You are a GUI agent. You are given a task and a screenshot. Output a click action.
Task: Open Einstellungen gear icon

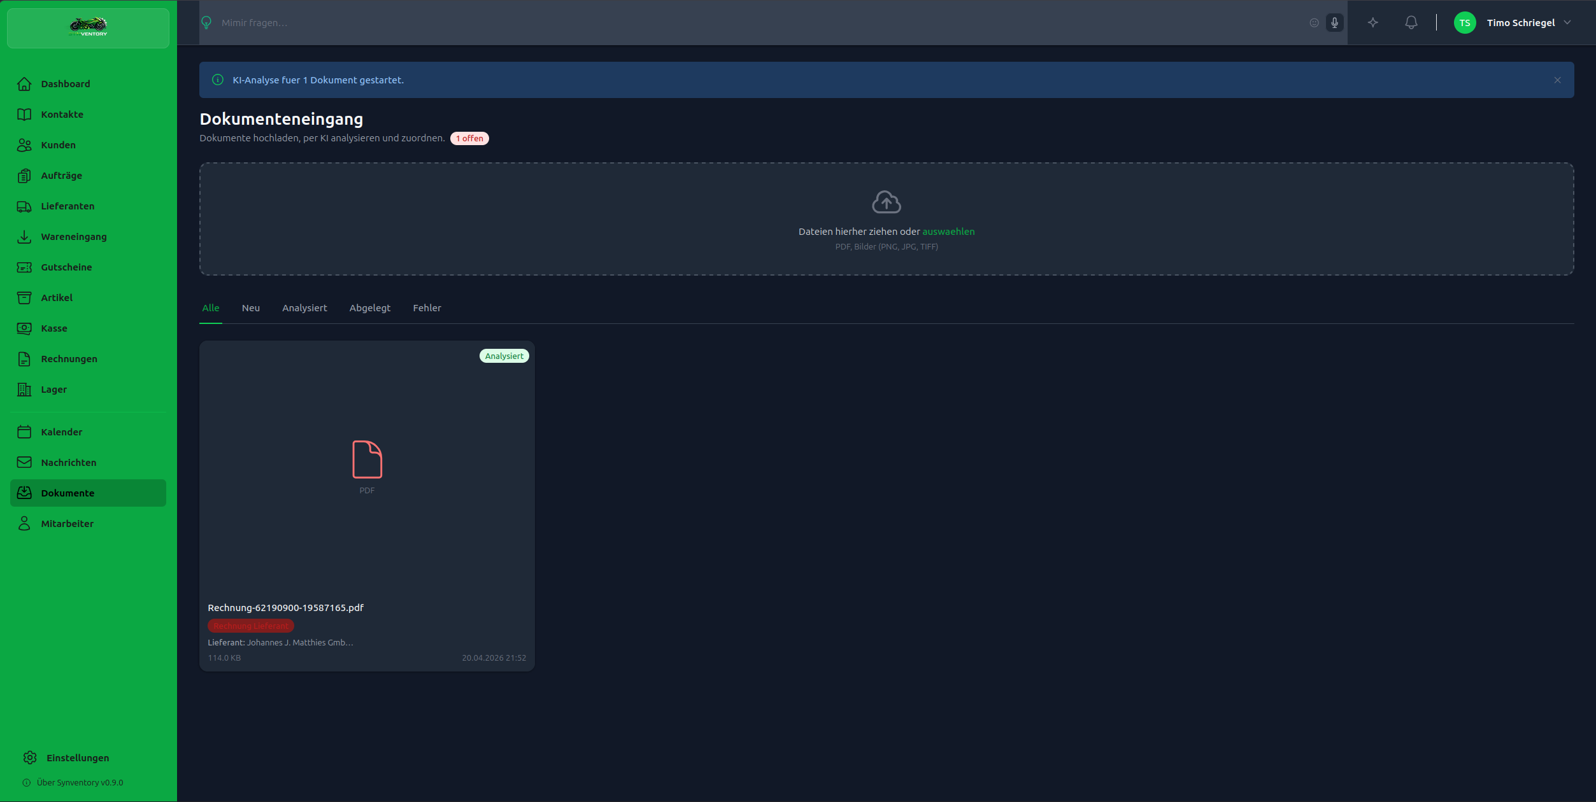pos(30,757)
